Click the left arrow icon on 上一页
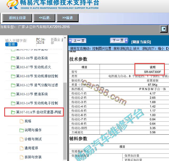Screen dimensions: 169x161 pyautogui.click(x=70, y=41)
